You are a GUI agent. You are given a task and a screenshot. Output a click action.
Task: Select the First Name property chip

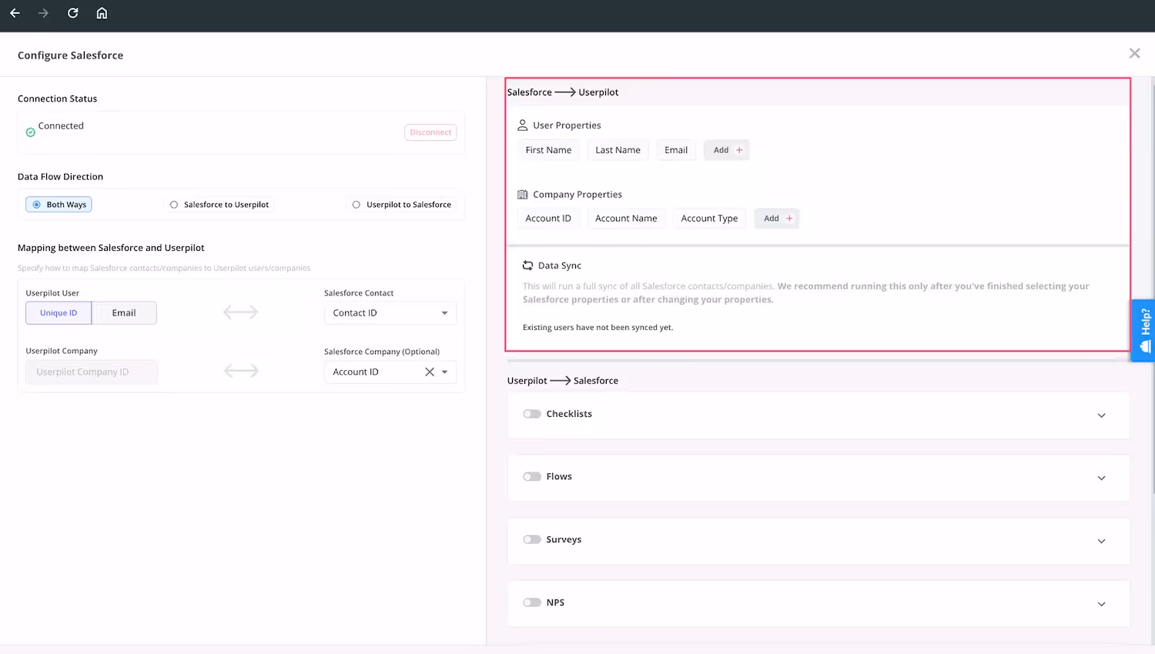[x=548, y=150]
